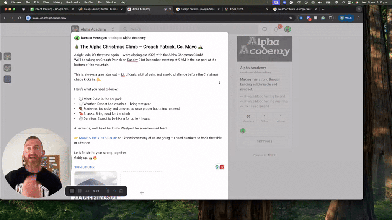Open the SETTINGS button in the sidebar
The image size is (392, 220).
(265, 141)
